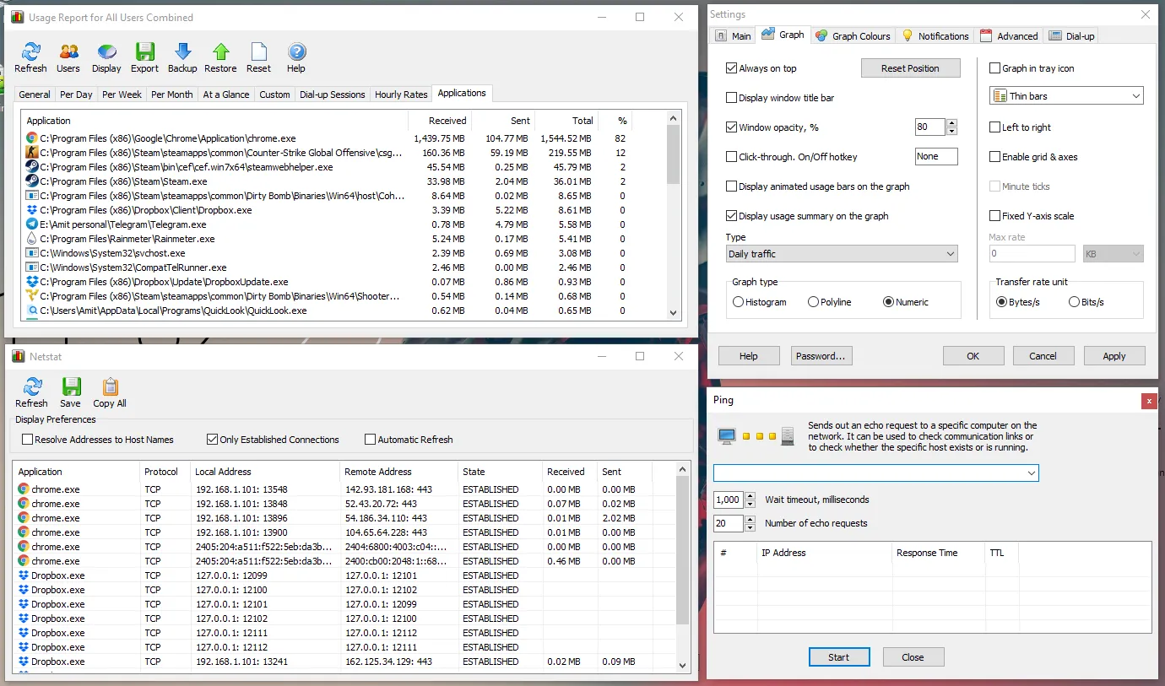Open the Thin bars dropdown
The width and height of the screenshot is (1165, 686).
click(x=1066, y=96)
